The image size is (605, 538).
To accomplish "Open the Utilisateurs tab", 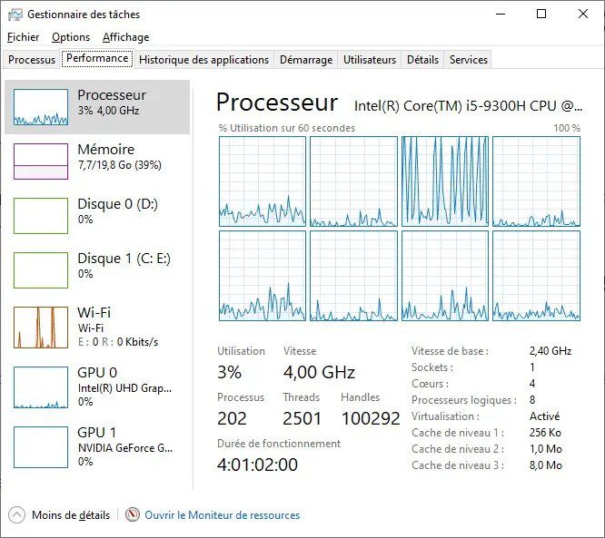I will [x=370, y=60].
